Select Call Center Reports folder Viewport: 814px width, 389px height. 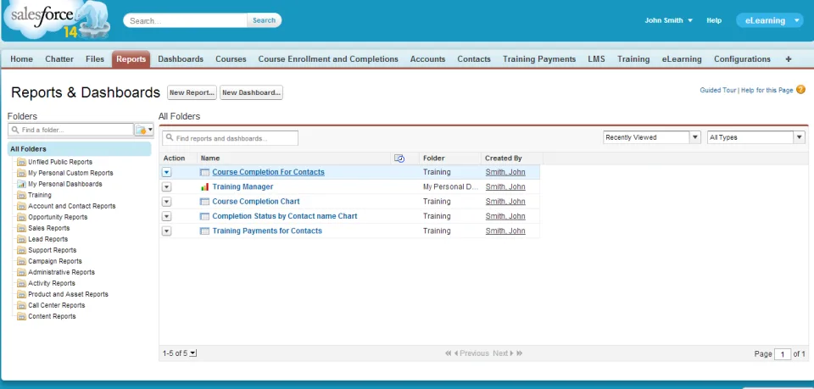[56, 305]
